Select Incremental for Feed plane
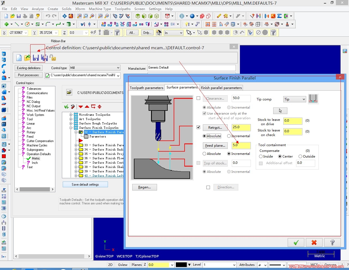349x270 pixels. 229,154
